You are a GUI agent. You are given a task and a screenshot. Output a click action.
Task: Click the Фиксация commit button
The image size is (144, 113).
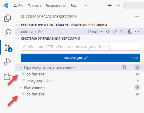76,58
